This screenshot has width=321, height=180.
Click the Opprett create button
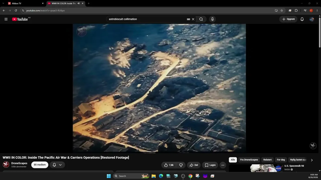coord(288,19)
